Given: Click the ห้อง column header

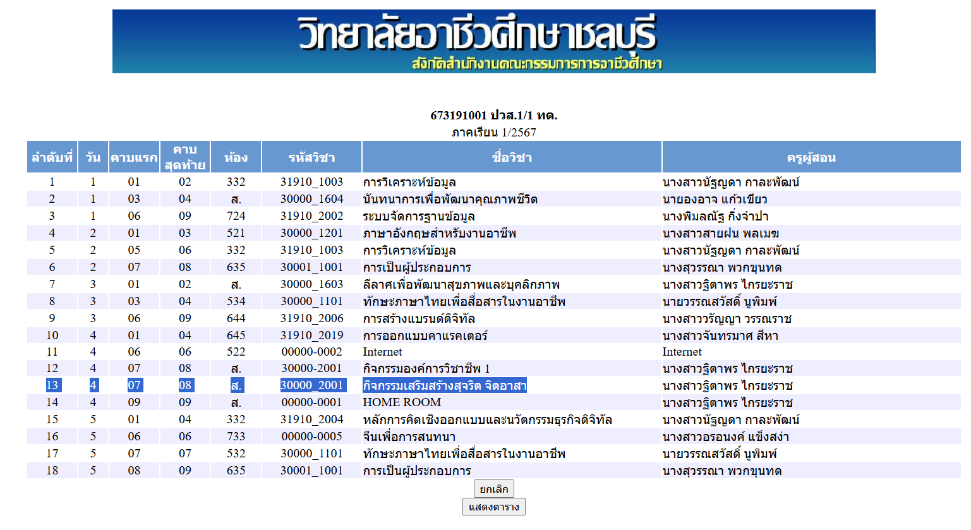Looking at the screenshot, I should pos(236,156).
